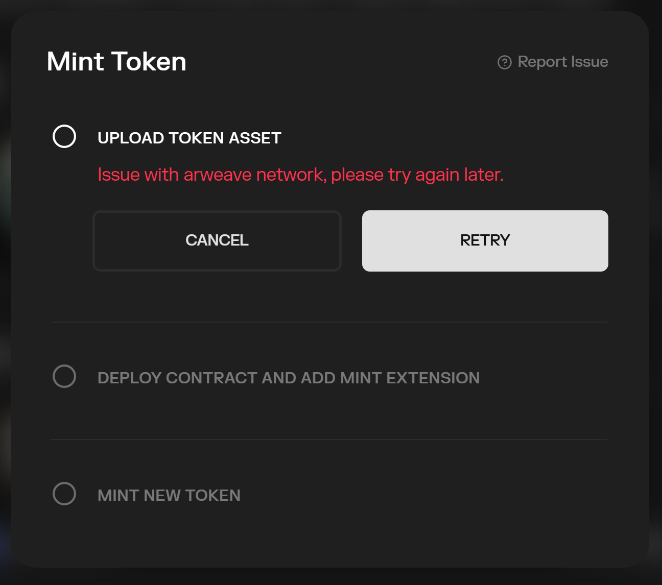Click the MINT NEW TOKEN step label
This screenshot has width=662, height=585.
pos(169,495)
